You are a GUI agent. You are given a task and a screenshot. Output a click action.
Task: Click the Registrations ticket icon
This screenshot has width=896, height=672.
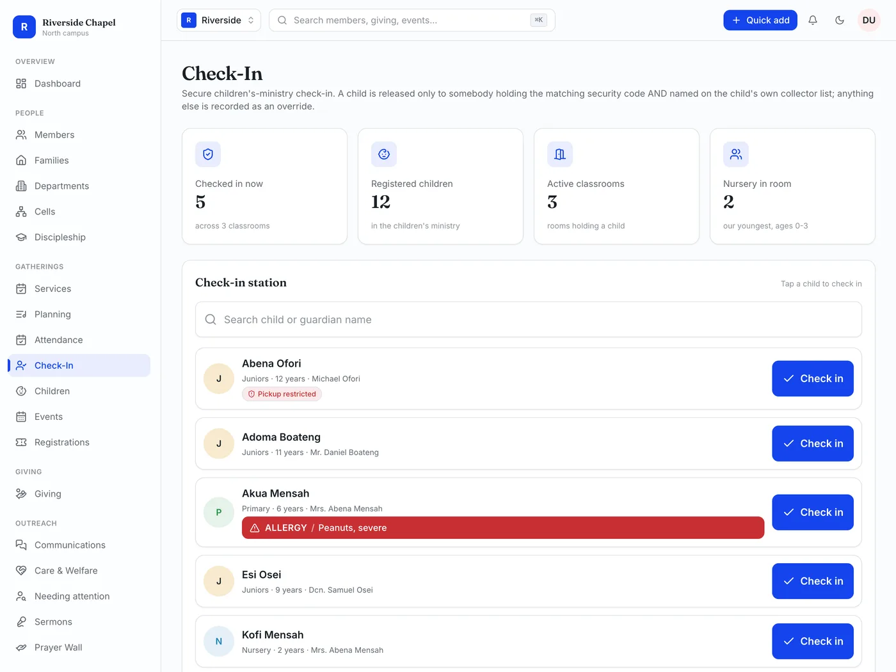[21, 442]
